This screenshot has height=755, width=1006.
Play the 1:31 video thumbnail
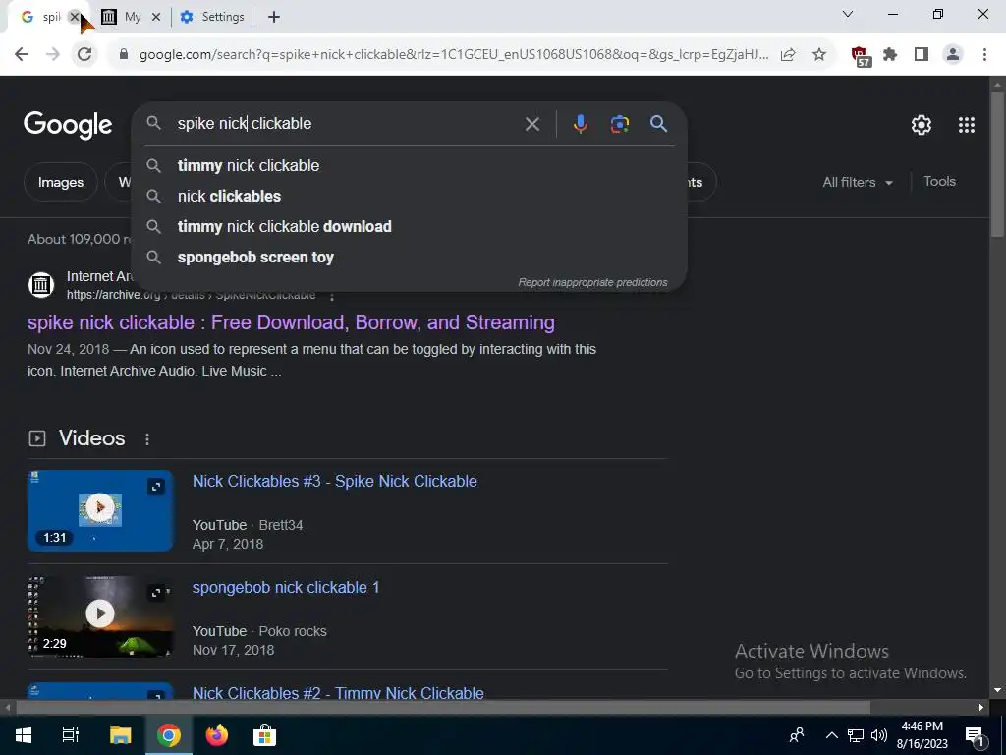click(100, 510)
